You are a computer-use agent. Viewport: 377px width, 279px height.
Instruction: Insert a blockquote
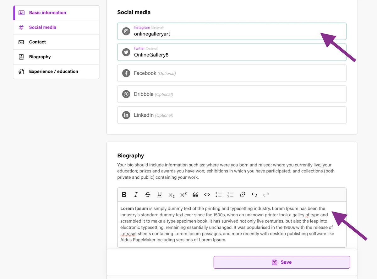tap(195, 195)
